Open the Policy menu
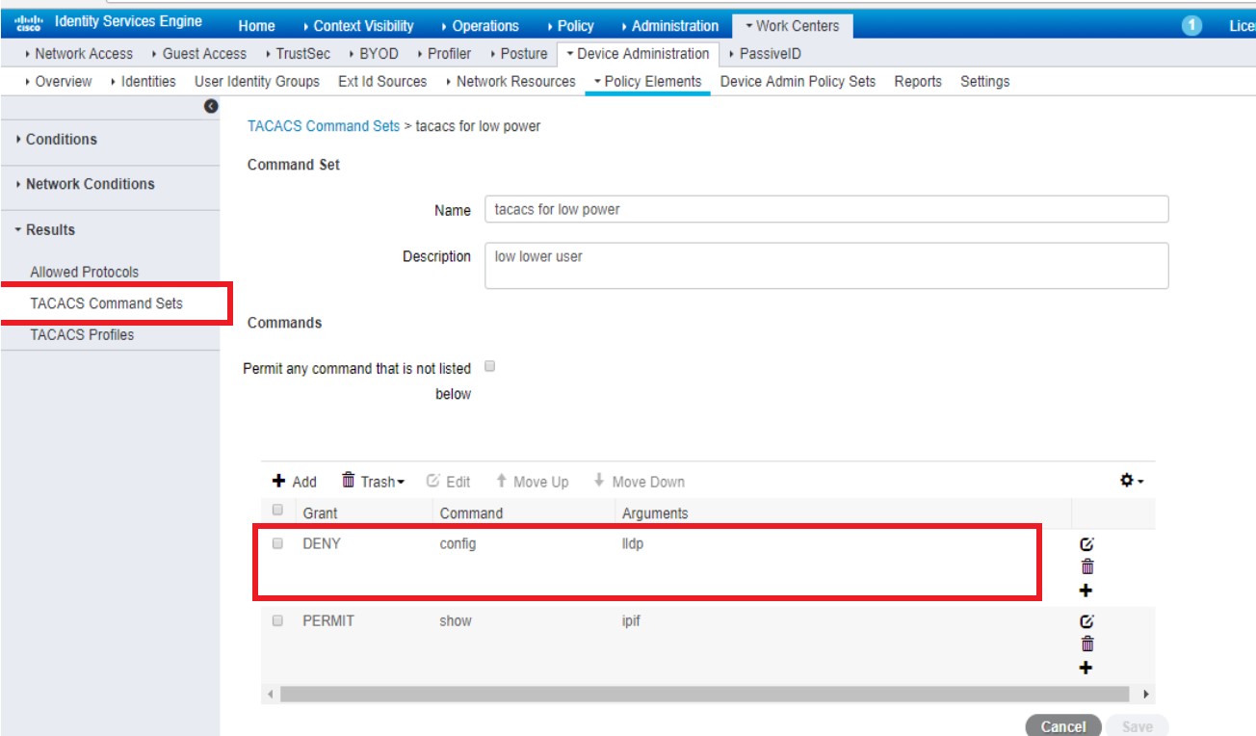 pos(569,26)
